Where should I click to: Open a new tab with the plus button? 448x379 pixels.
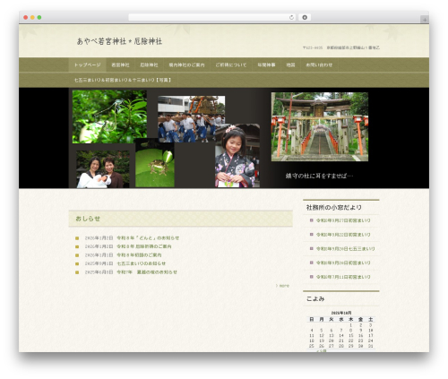(425, 20)
